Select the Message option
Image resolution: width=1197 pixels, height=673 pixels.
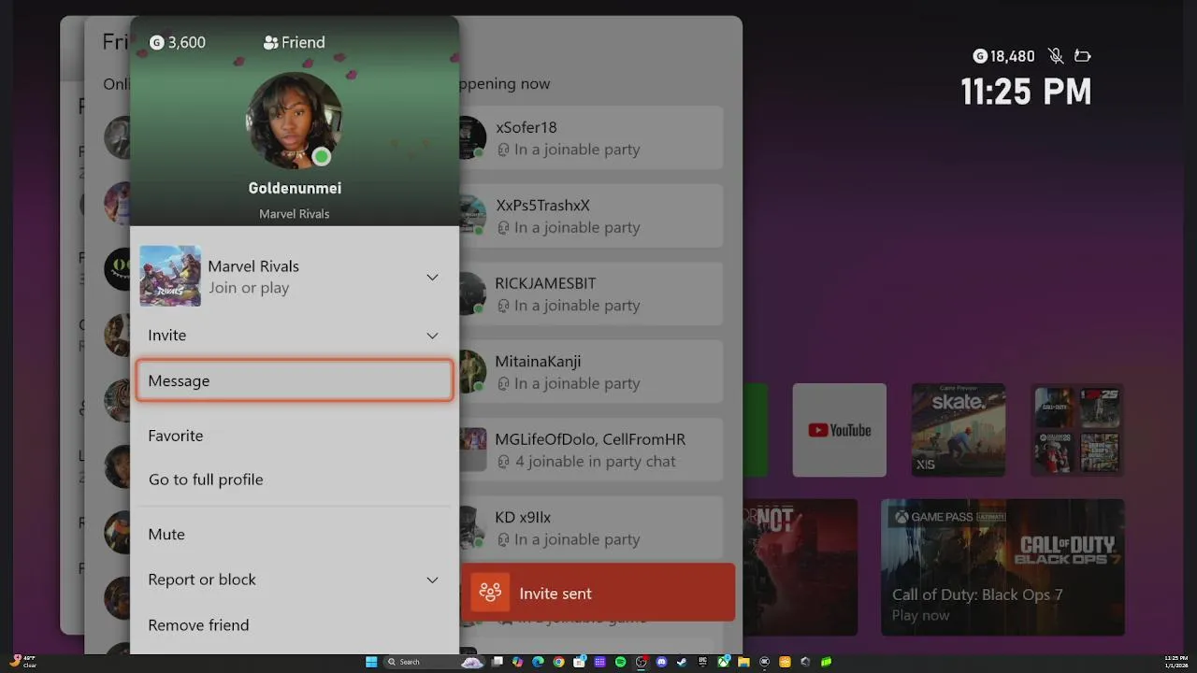295,380
